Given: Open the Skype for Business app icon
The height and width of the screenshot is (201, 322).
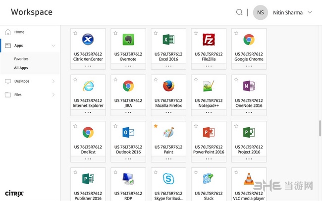Looking at the screenshot, I should [x=168, y=179].
